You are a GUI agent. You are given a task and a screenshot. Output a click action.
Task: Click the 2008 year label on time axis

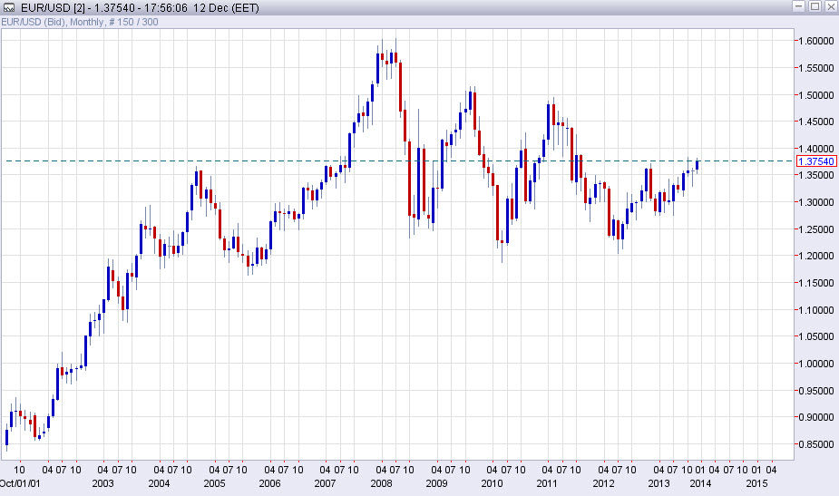(x=379, y=484)
